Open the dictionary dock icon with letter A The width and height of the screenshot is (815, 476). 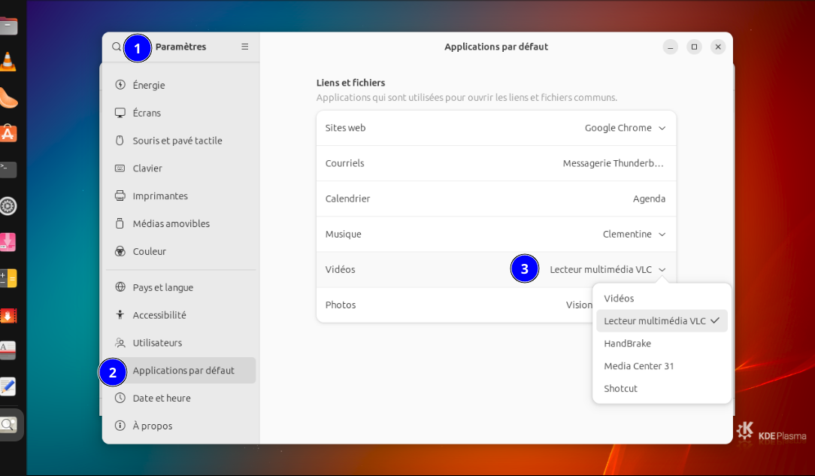[x=8, y=350]
